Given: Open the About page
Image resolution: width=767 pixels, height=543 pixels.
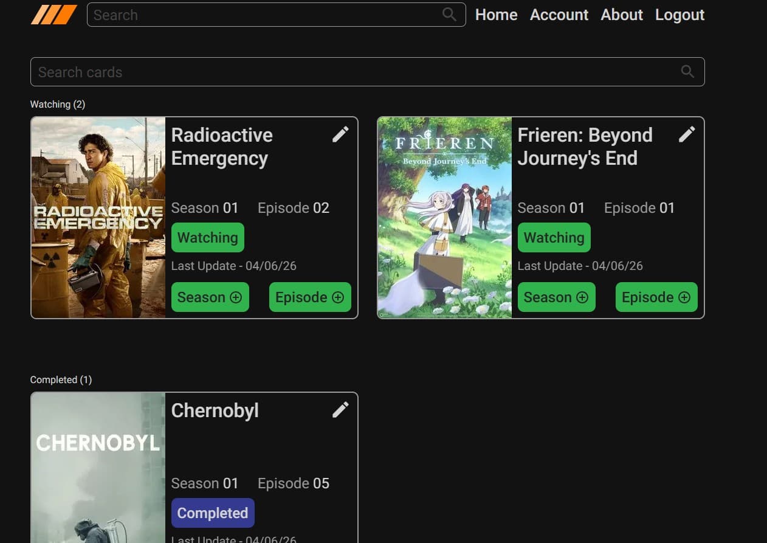Looking at the screenshot, I should tap(622, 15).
